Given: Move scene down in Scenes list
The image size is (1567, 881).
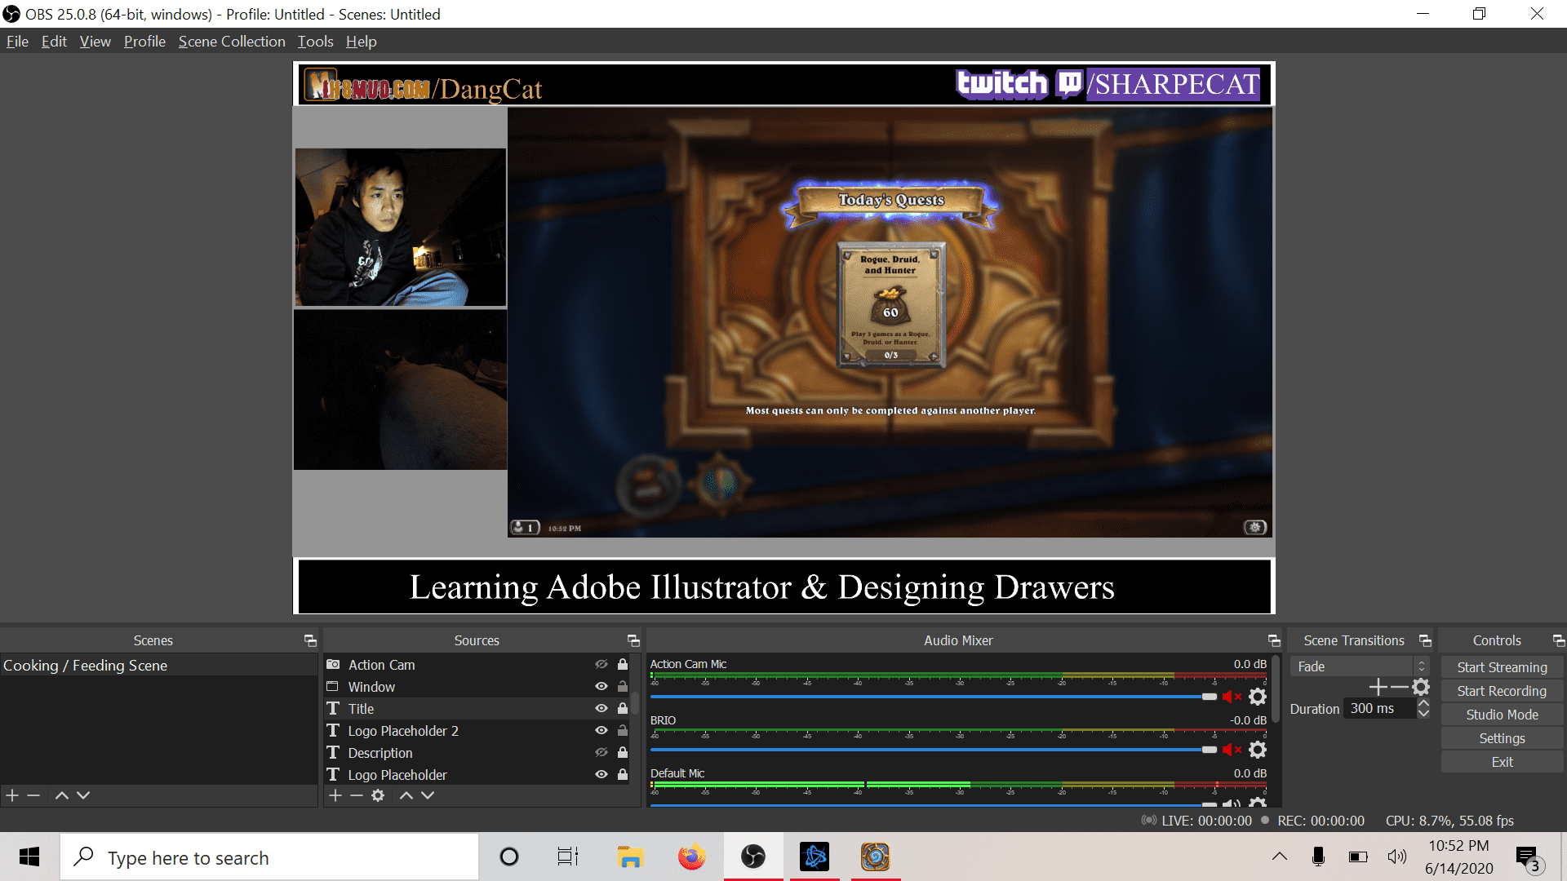Looking at the screenshot, I should pos(83,795).
